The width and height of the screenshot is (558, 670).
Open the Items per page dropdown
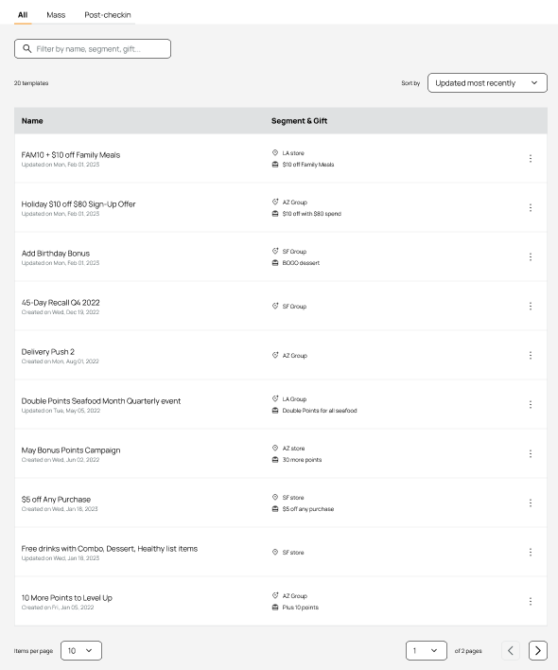81,650
